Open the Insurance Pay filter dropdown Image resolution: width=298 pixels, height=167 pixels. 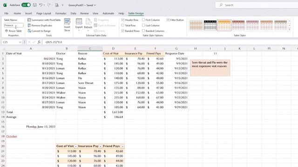pos(101,147)
